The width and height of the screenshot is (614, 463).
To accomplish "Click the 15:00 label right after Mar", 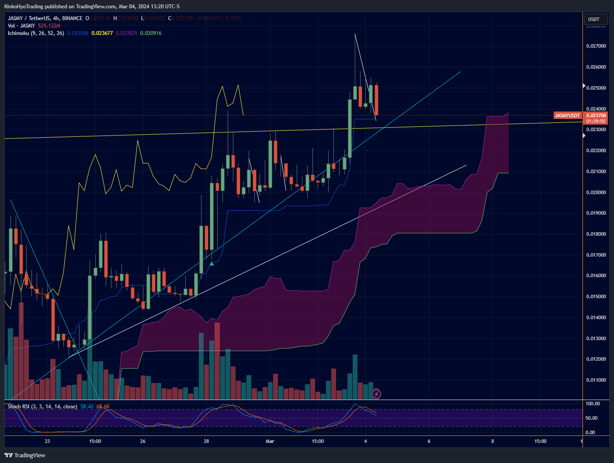I will coord(318,441).
